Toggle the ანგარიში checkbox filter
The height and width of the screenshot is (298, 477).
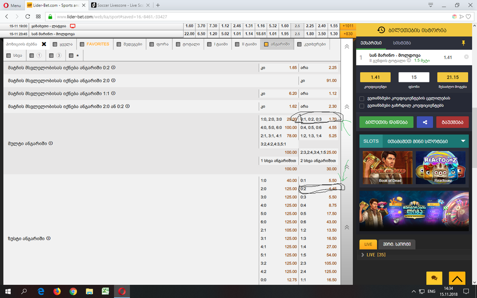coord(266,44)
